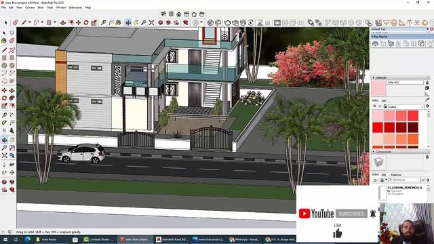Image resolution: width=434 pixels, height=244 pixels.
Task: Click Zoom Extents in top toolbar
Action: click(x=151, y=22)
